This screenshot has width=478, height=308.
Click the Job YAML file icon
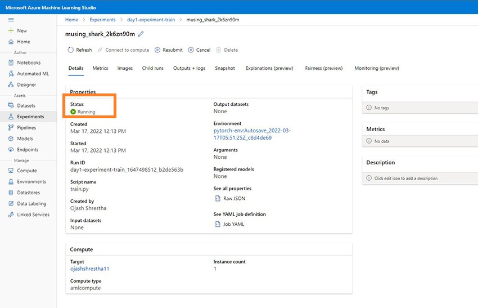pos(218,224)
